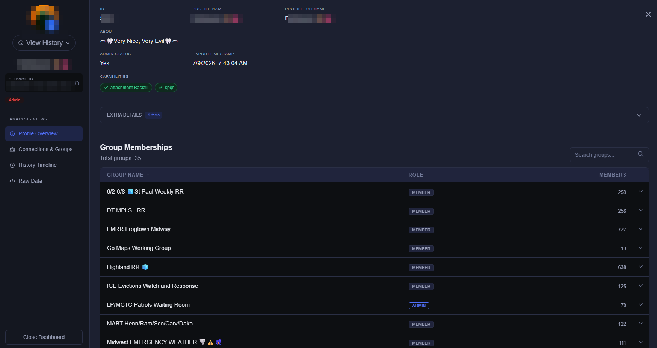Click the spqr capability badge
The width and height of the screenshot is (657, 348).
click(x=166, y=88)
